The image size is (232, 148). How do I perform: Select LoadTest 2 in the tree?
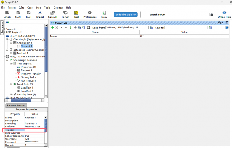point(27,91)
